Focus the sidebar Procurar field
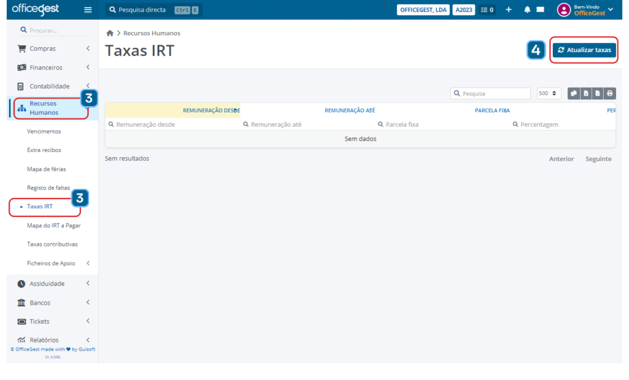Viewport: 629px width, 380px height. coord(54,31)
